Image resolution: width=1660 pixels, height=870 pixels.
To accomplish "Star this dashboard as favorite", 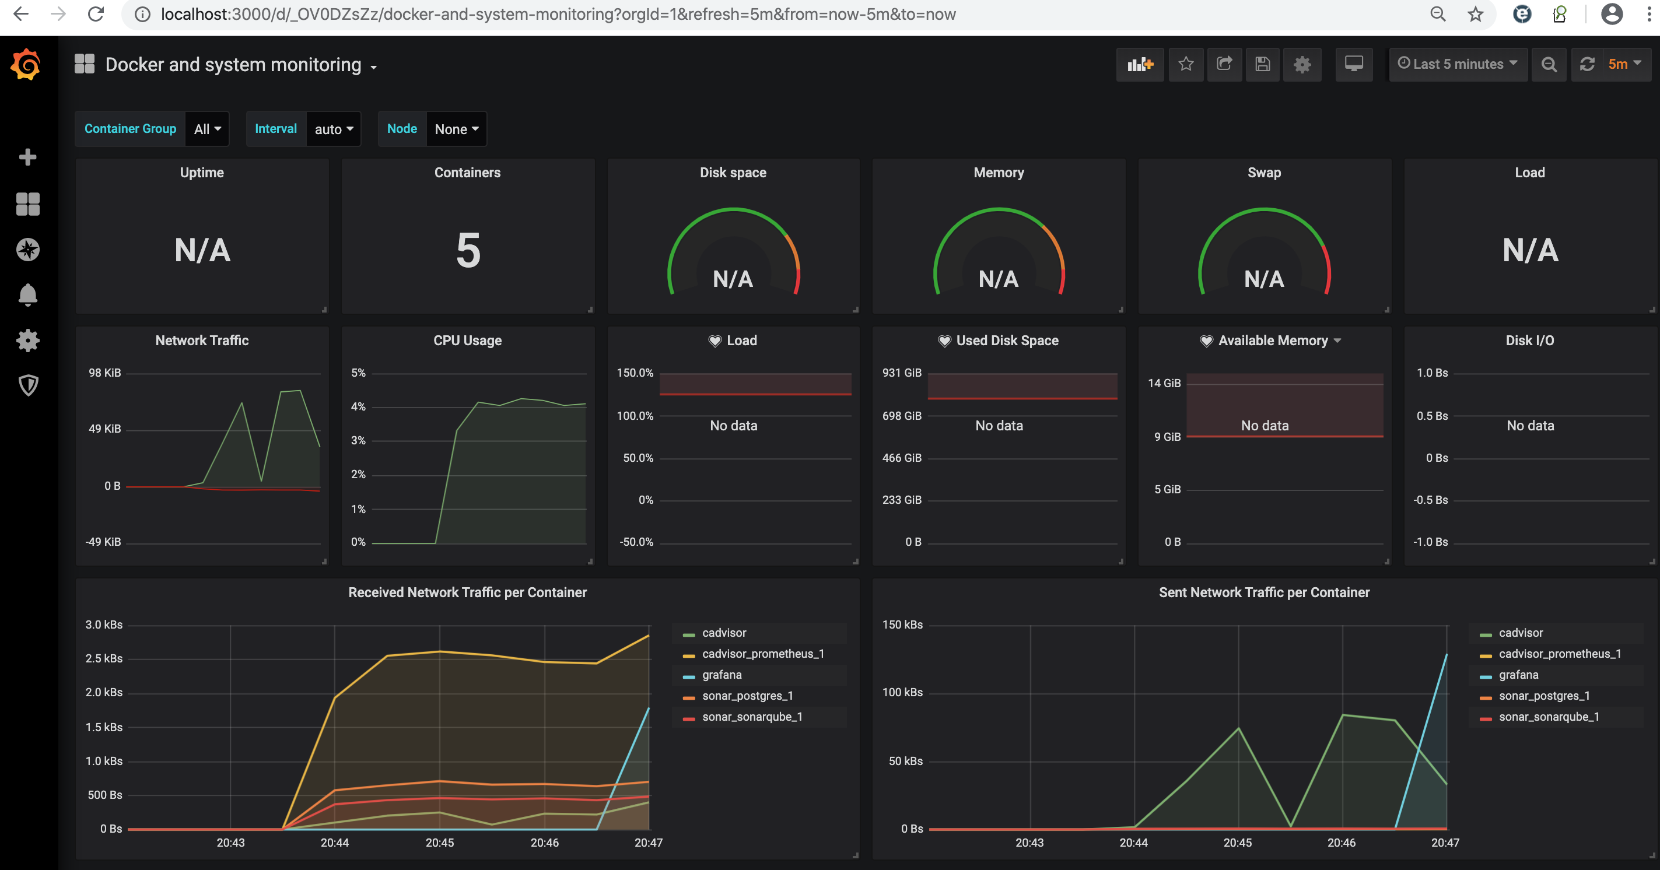I will point(1186,65).
